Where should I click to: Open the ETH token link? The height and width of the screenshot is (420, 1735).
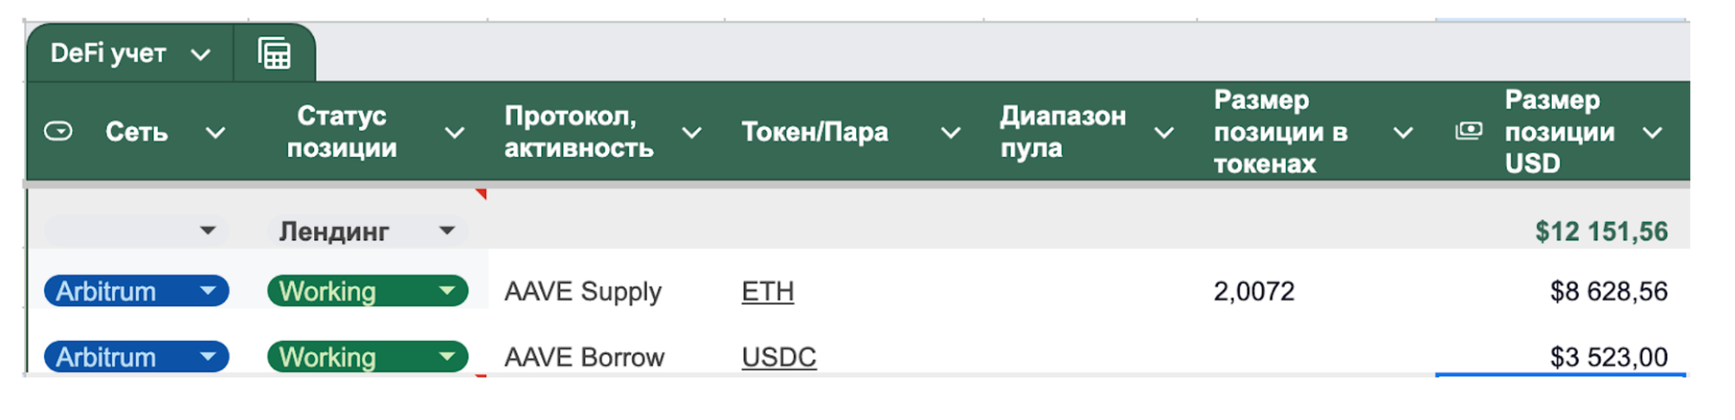tap(768, 292)
